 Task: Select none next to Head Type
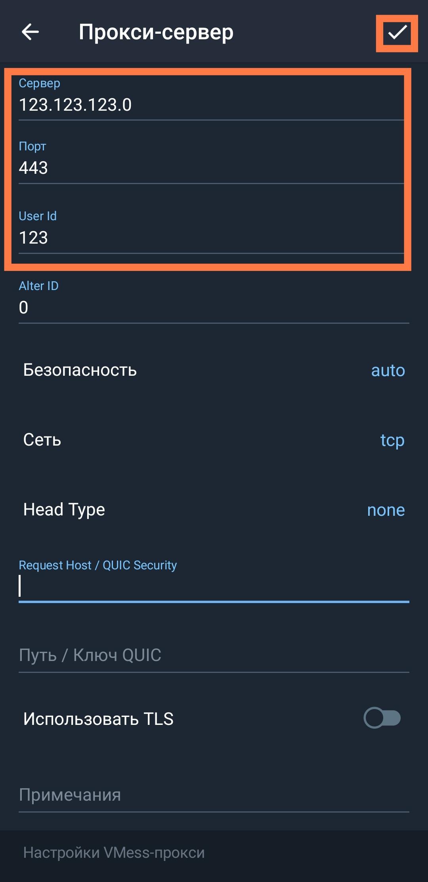click(x=386, y=509)
